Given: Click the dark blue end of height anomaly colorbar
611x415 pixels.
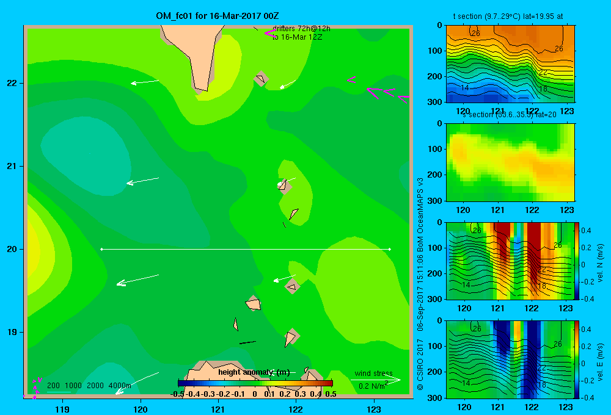Looking at the screenshot, I should (182, 383).
